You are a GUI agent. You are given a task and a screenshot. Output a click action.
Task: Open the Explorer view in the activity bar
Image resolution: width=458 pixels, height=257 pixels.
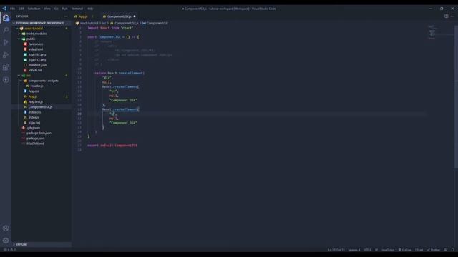(6, 18)
